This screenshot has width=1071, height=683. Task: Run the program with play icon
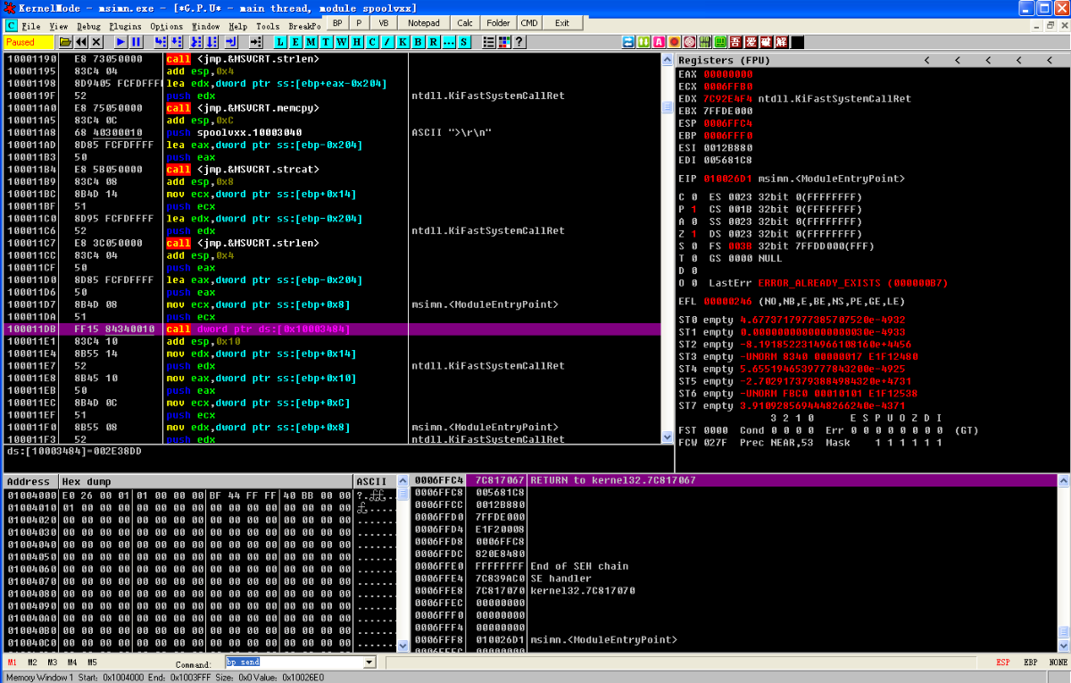coord(120,42)
